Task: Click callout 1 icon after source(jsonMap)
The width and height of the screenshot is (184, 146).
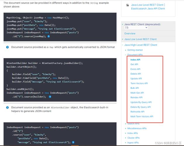Action: click(x=48, y=36)
